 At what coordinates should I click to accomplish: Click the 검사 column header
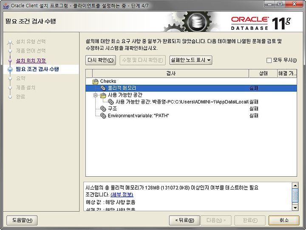pos(171,74)
